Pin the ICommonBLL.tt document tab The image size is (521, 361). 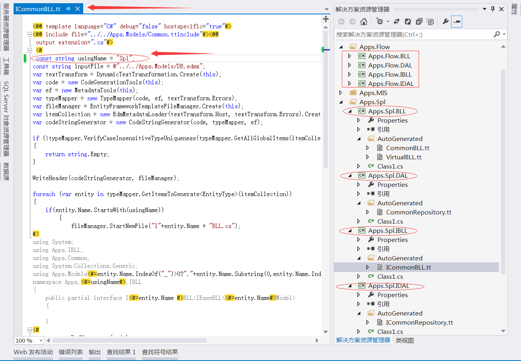[69, 8]
